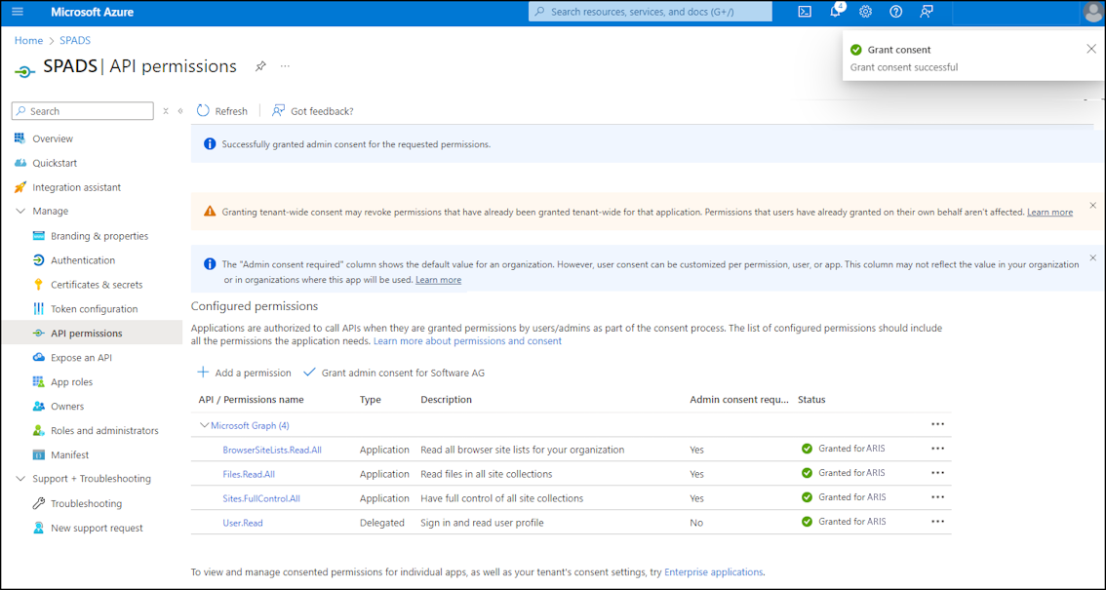Viewport: 1106px width, 590px height.
Task: Open the BrowserSiteLists.Read.All permission
Action: (x=271, y=449)
